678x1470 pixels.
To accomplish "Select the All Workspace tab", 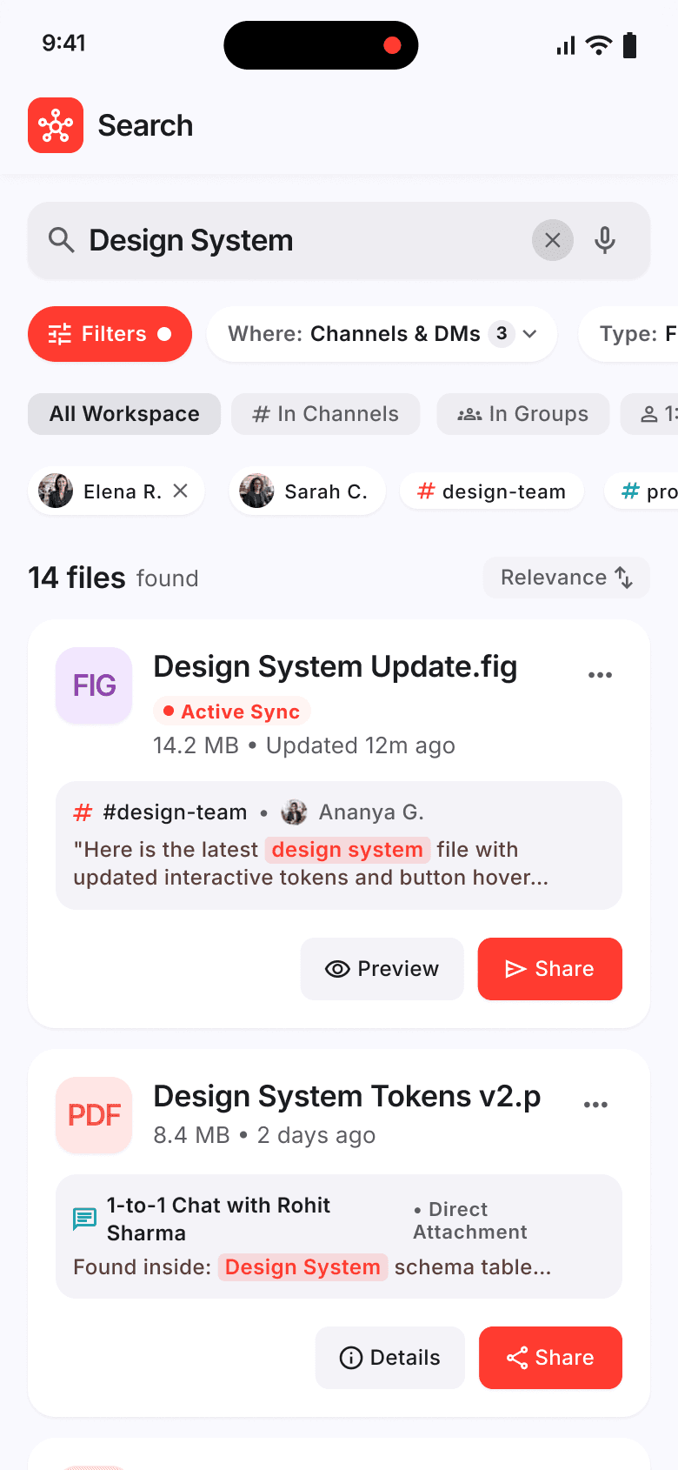I will coord(124,414).
